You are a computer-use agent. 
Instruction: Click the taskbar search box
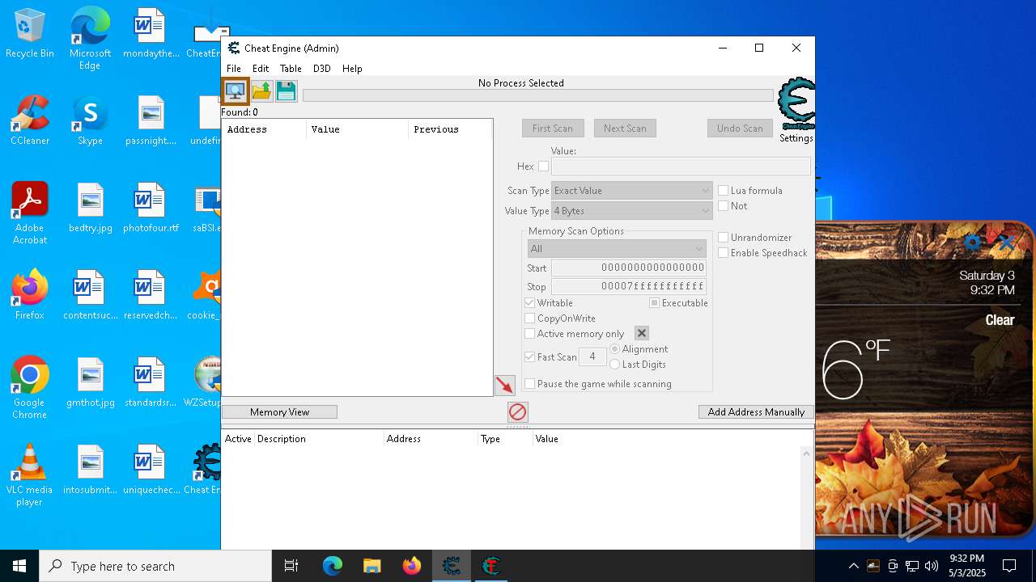[155, 566]
